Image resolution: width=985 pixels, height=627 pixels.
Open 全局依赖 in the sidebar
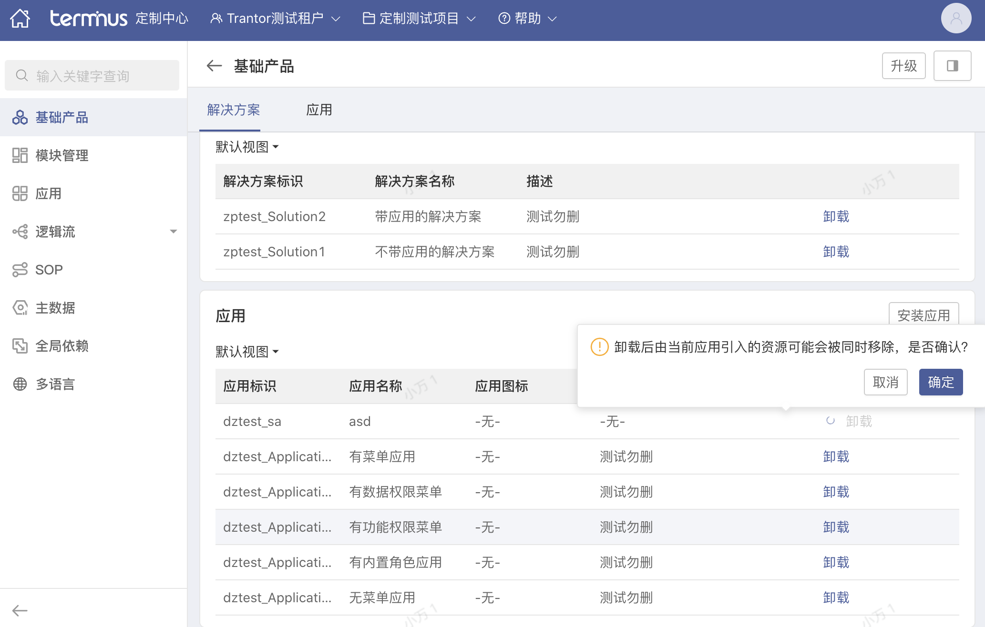coord(93,346)
